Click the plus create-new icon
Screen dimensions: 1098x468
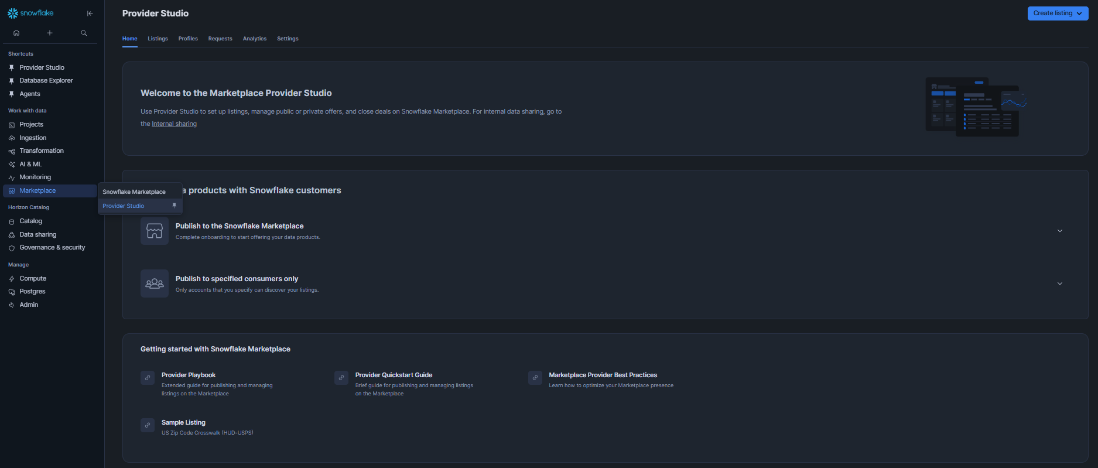(x=50, y=33)
